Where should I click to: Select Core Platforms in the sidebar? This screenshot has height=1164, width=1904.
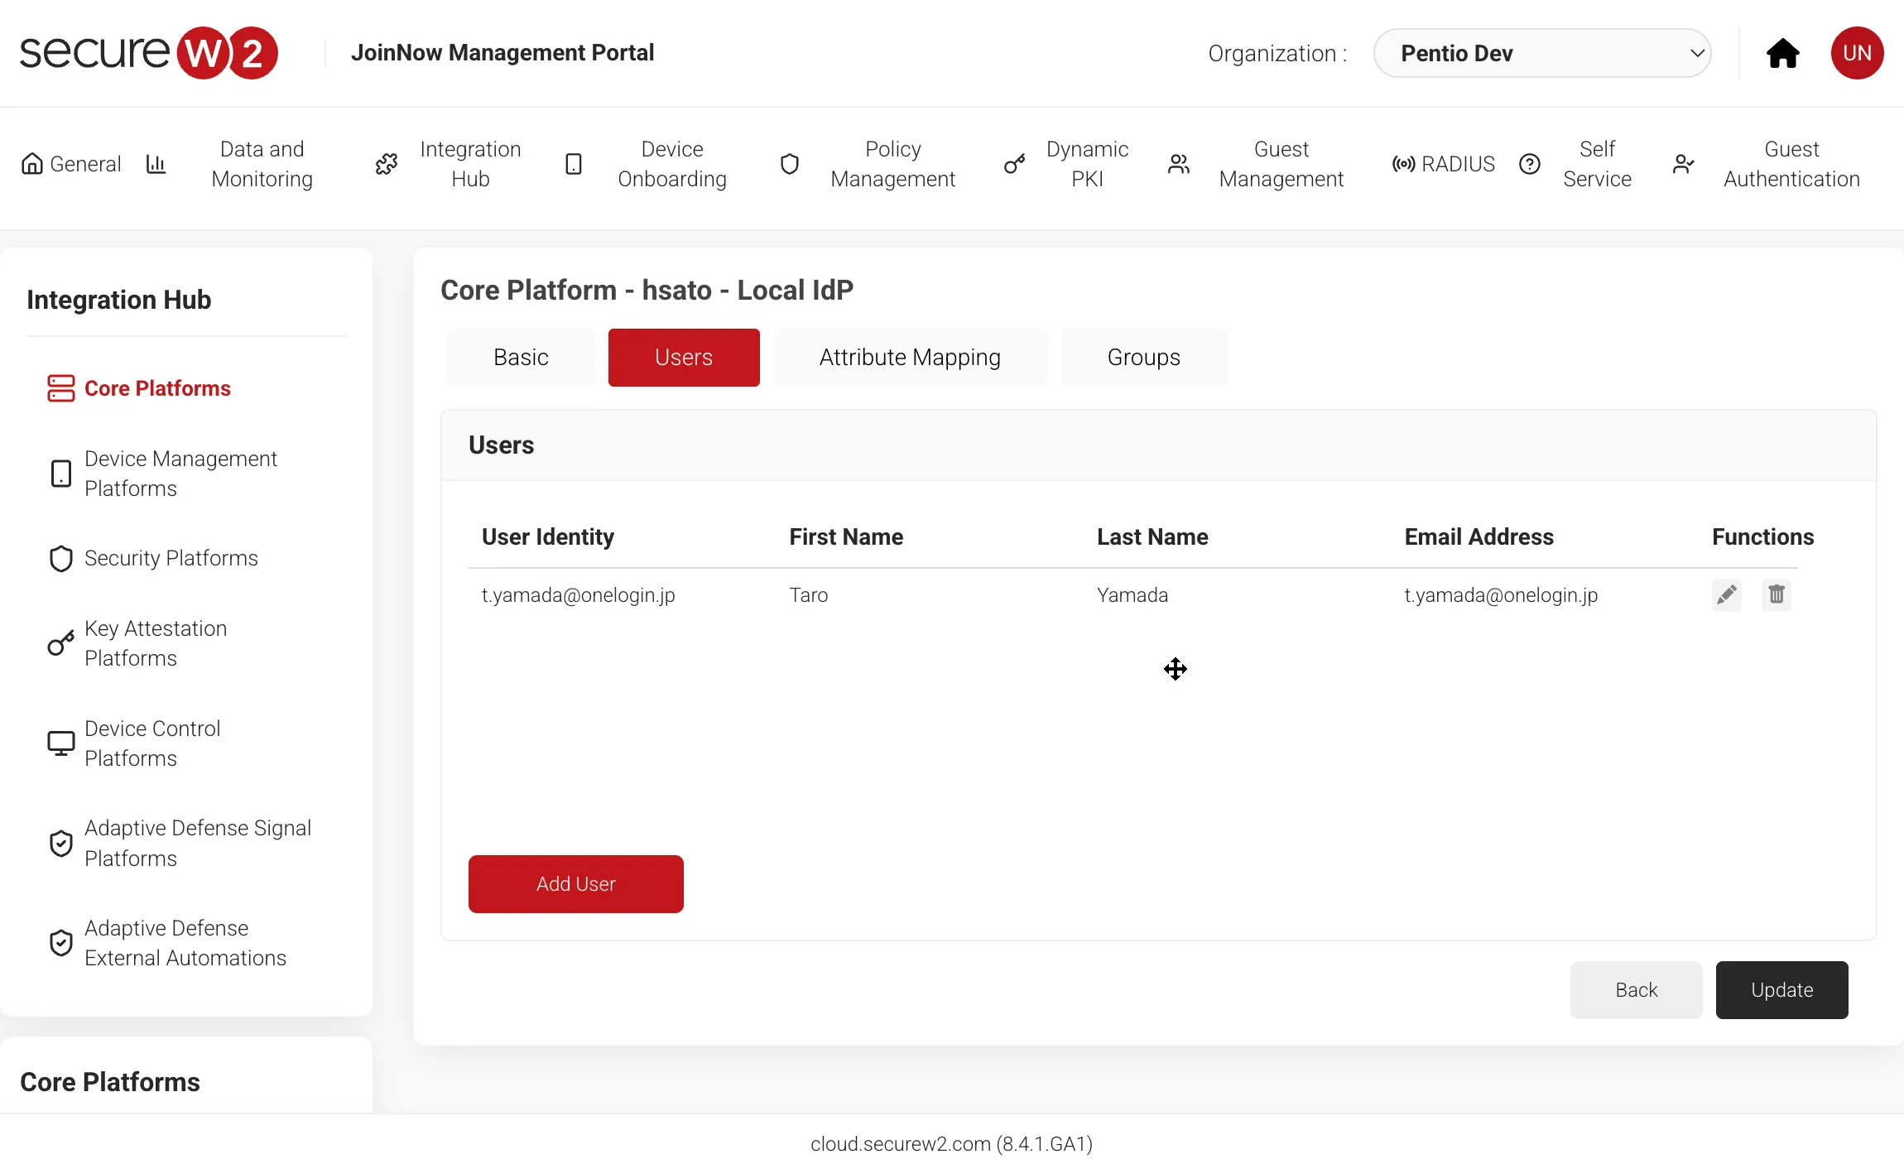[x=157, y=388]
